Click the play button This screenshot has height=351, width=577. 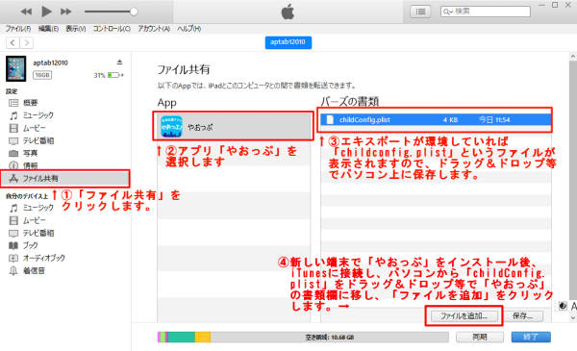(46, 12)
